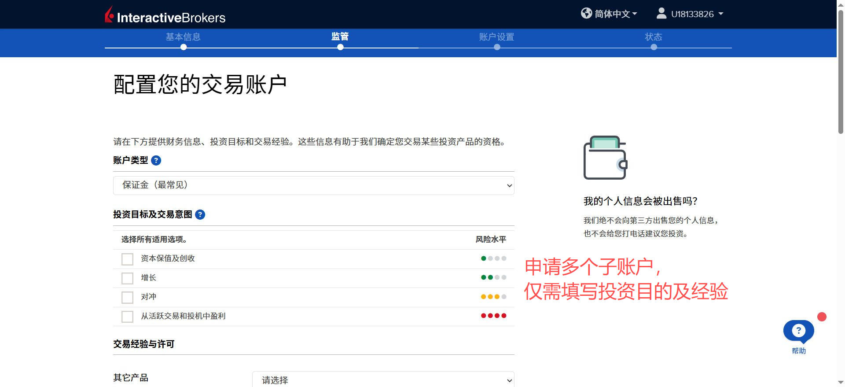Open the 简体中文 language dropdown
The image size is (845, 387).
click(615, 14)
